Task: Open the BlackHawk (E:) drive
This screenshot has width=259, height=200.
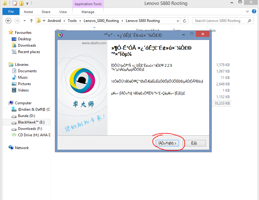Action: click(31, 122)
